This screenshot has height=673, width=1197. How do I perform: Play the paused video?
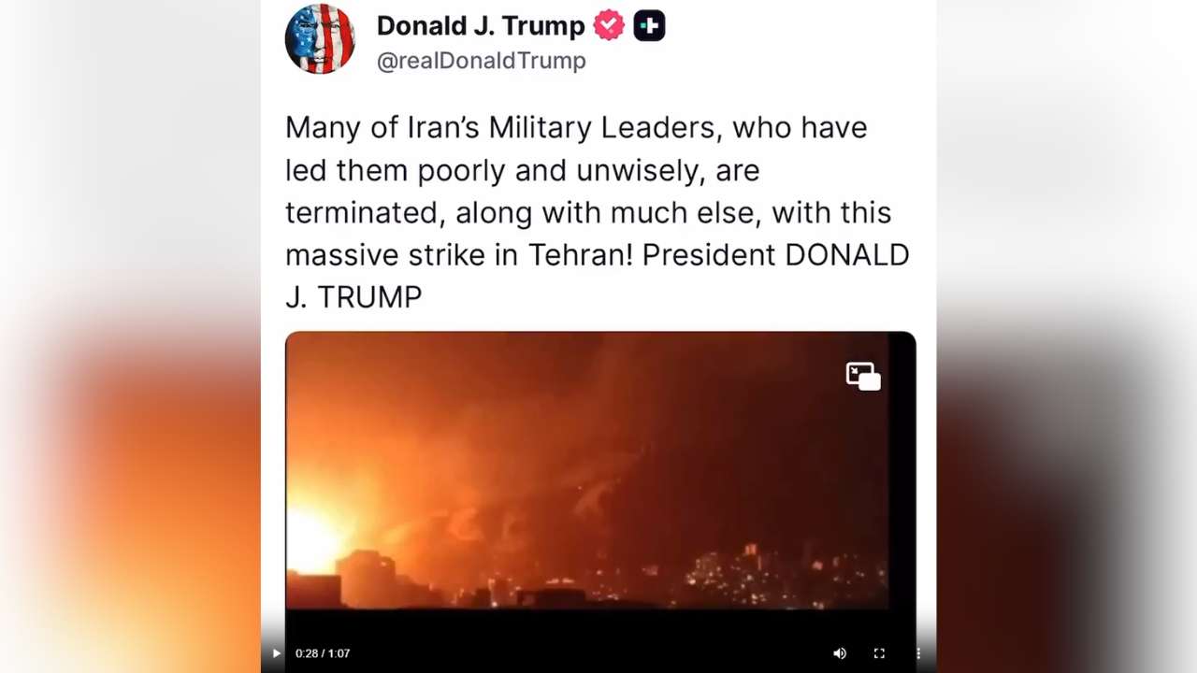click(x=276, y=653)
